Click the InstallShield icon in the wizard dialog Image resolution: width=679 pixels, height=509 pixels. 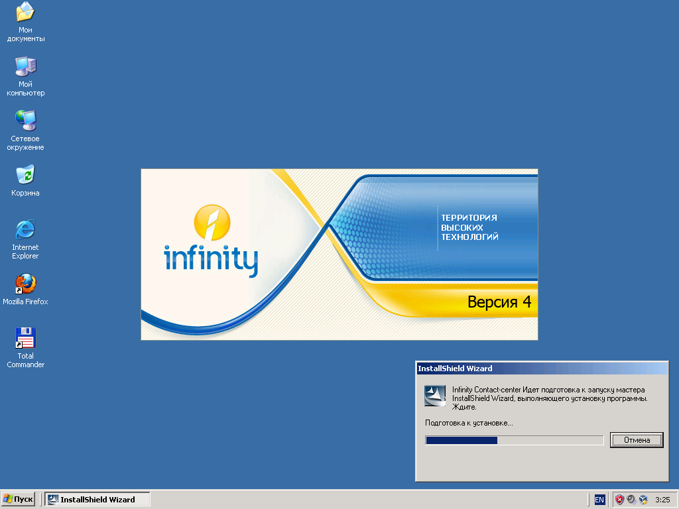435,396
